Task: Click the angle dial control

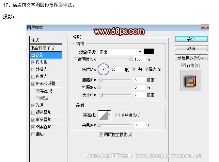Action: [103, 69]
